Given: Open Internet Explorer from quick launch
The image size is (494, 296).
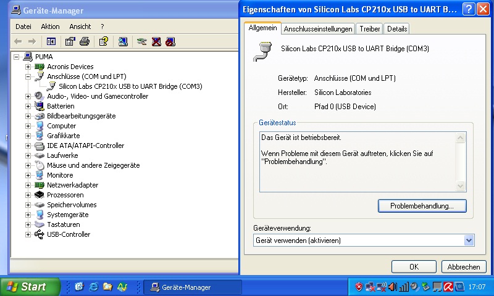Looking at the screenshot, I should click(x=94, y=287).
